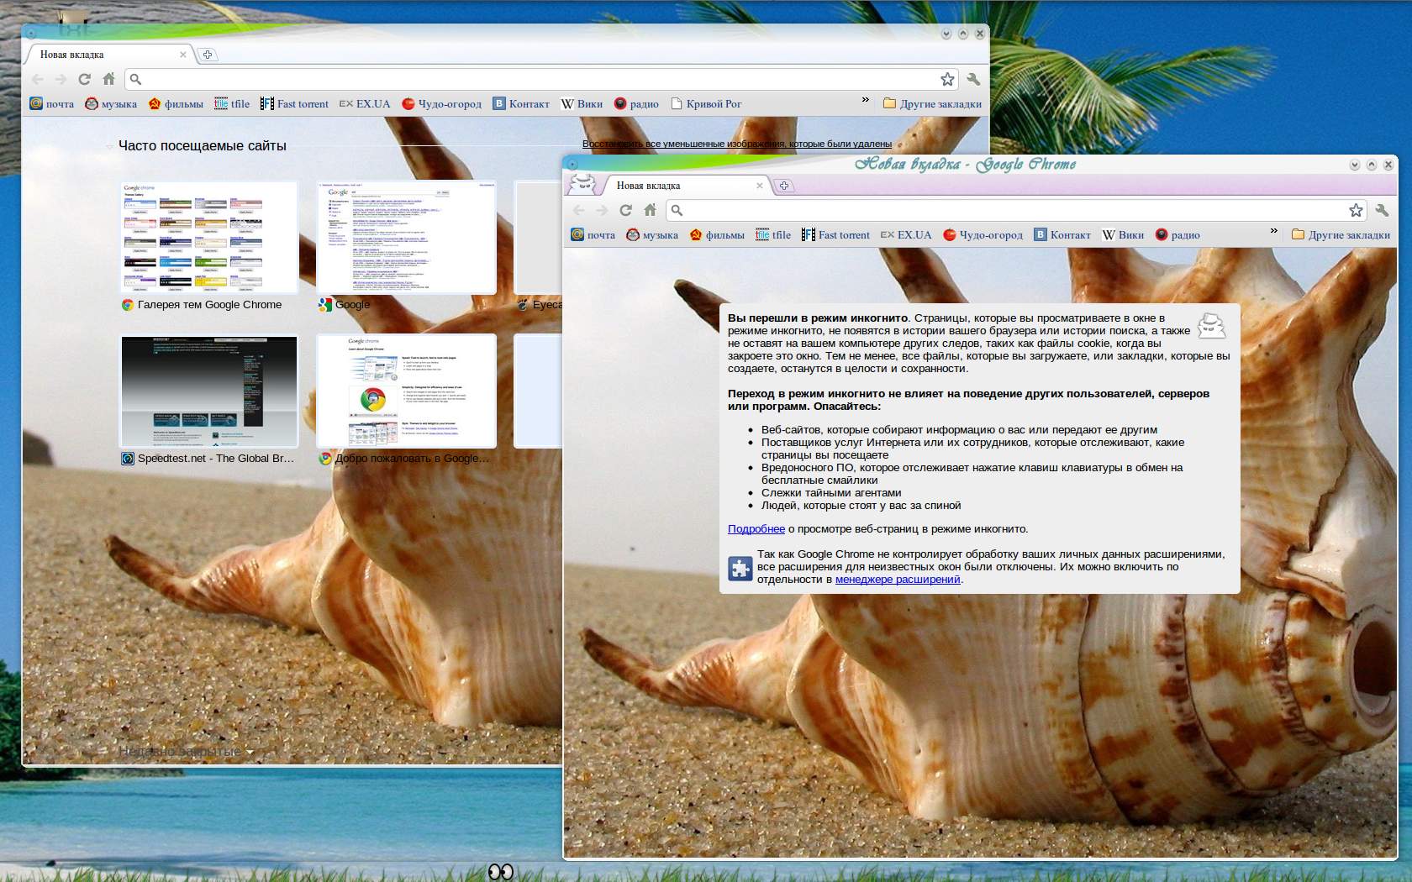Screen dimensions: 1412x882
Task: Open Google most-visited thumbnail
Action: [407, 238]
